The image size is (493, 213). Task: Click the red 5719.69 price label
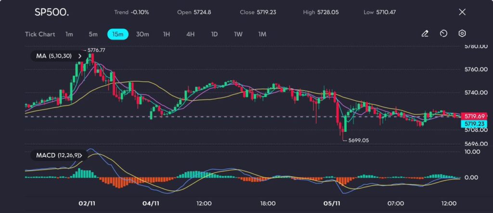(473, 116)
